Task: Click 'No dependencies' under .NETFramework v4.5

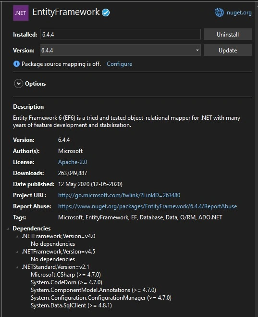Action: tap(53, 259)
